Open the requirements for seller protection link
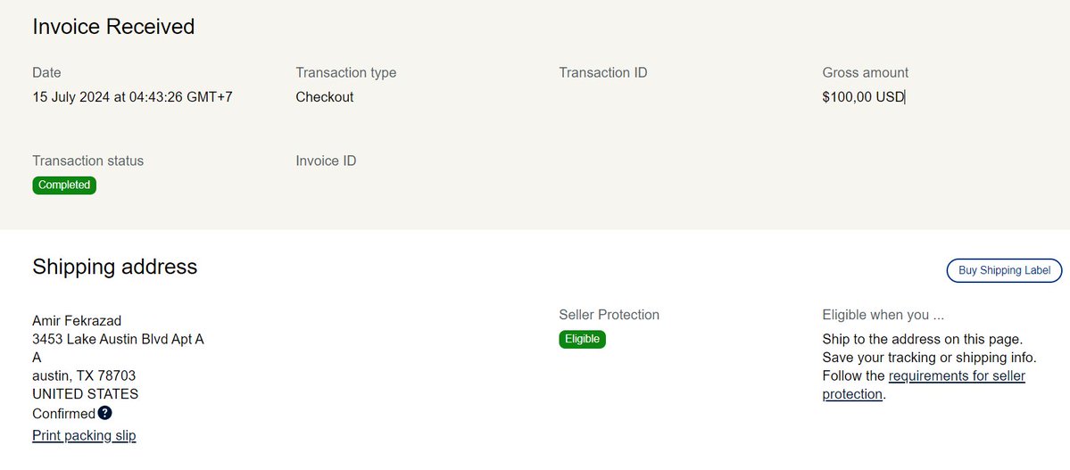1070x470 pixels. 957,376
